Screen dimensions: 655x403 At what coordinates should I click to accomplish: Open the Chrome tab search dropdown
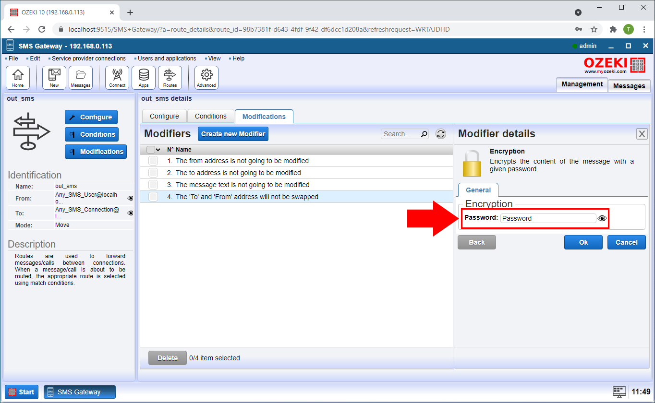578,12
